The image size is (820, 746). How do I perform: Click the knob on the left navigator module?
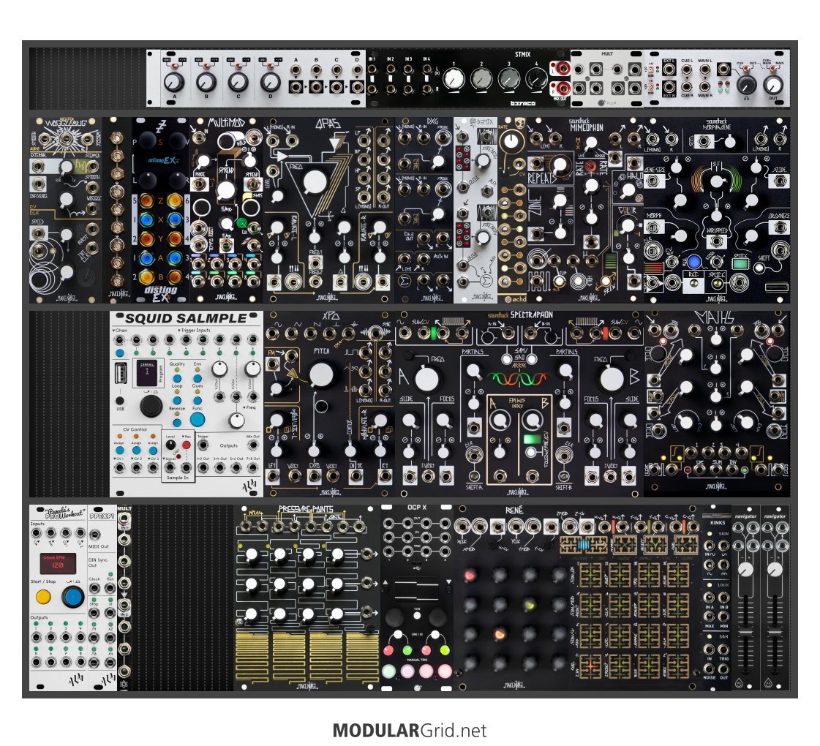click(745, 570)
